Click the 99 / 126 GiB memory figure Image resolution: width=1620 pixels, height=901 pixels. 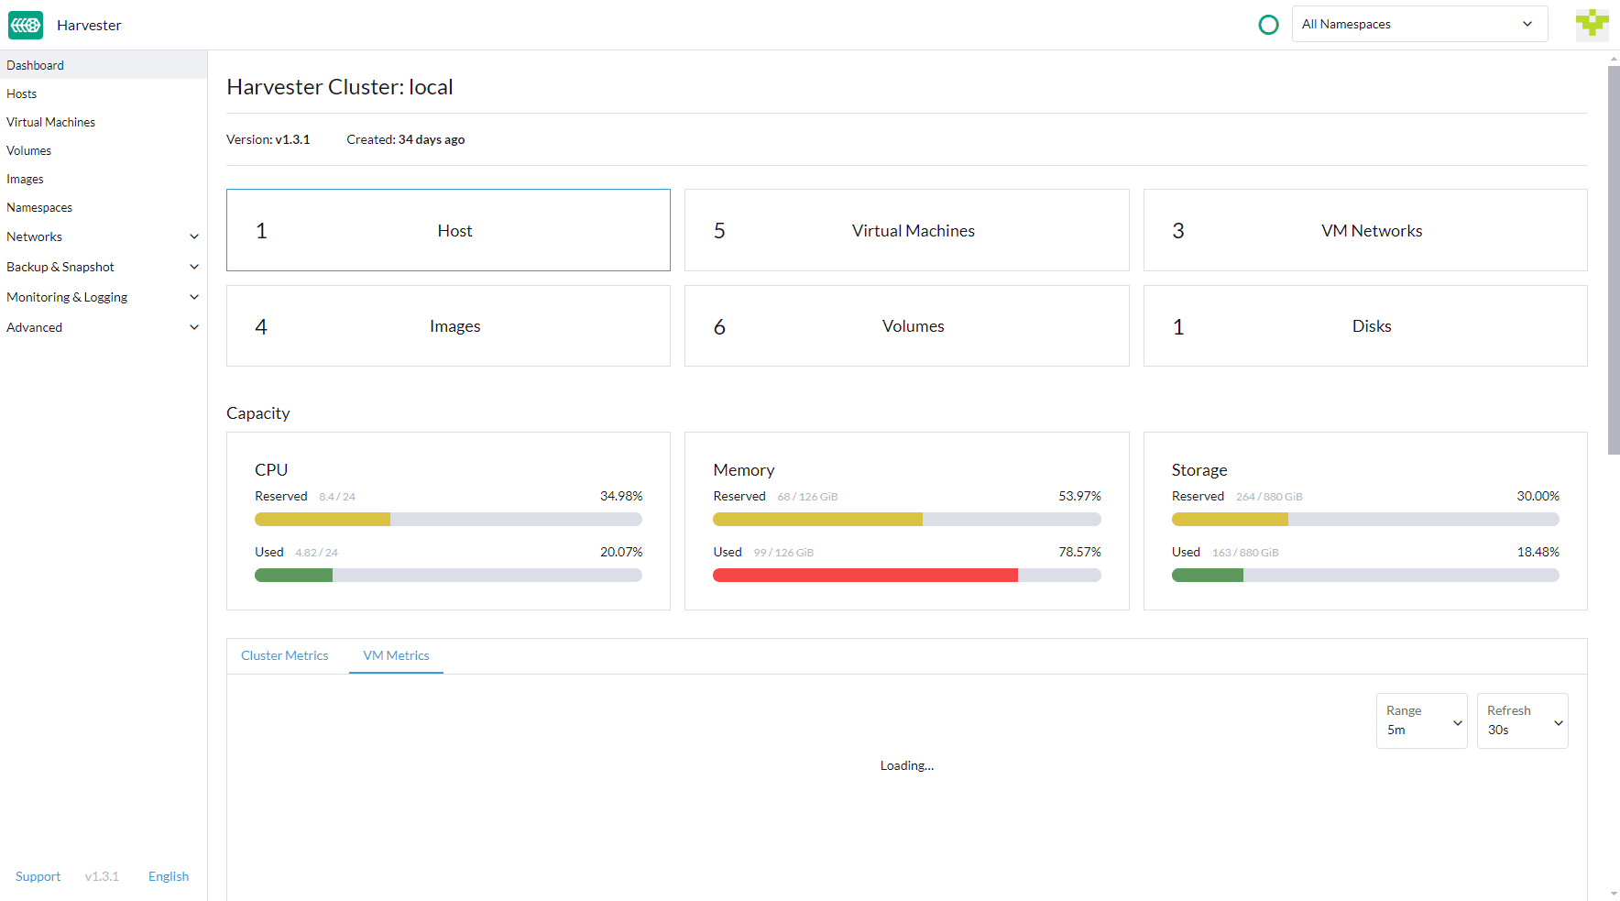pos(783,553)
